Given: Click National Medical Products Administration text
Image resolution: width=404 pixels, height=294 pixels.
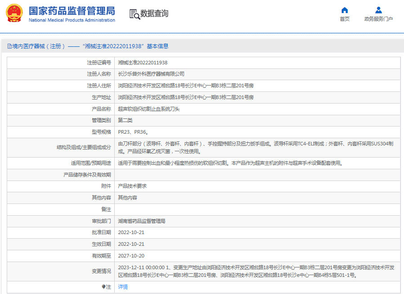Looking at the screenshot, I should [72, 20].
